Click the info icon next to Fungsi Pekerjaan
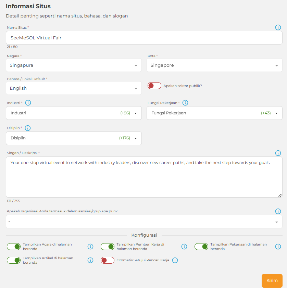The image size is (287, 288). [x=185, y=103]
